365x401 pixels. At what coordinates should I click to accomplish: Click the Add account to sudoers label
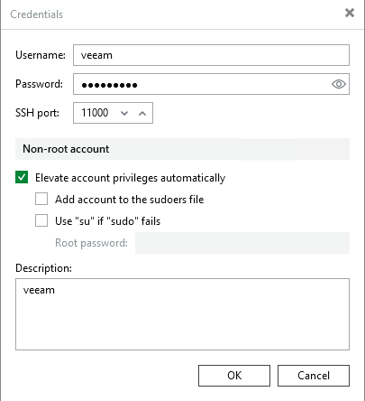(130, 200)
